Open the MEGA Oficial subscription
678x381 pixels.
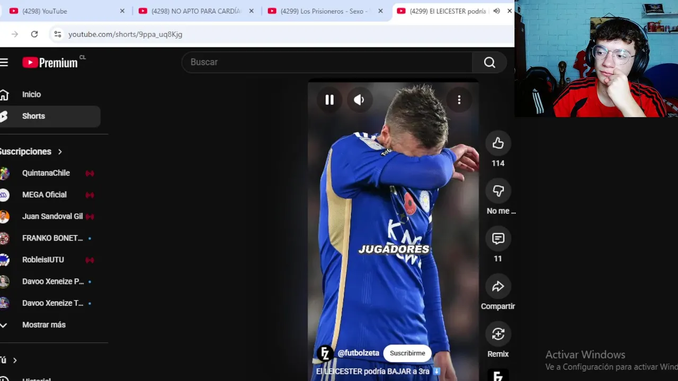click(x=44, y=195)
